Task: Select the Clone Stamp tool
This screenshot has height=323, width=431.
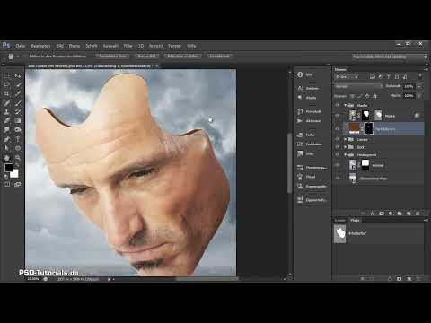Action: 6,112
